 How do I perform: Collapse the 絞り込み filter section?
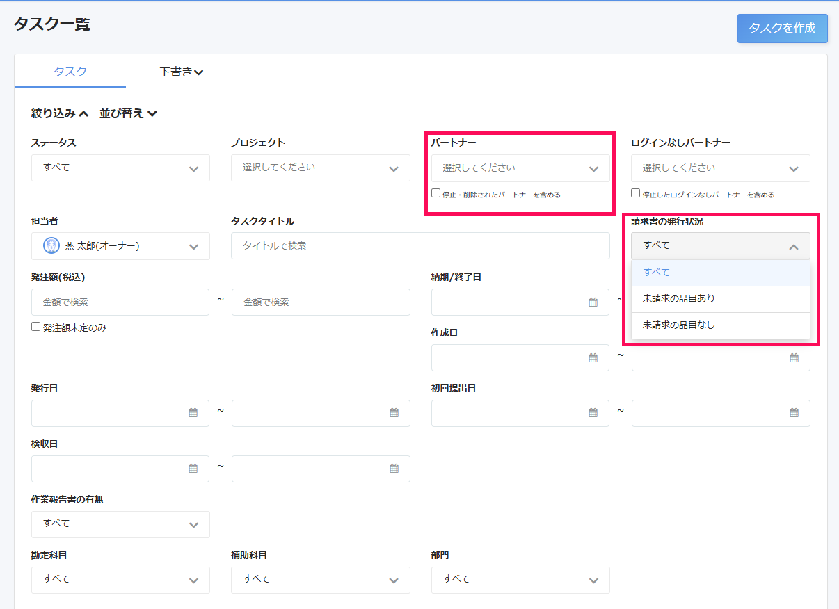click(60, 113)
